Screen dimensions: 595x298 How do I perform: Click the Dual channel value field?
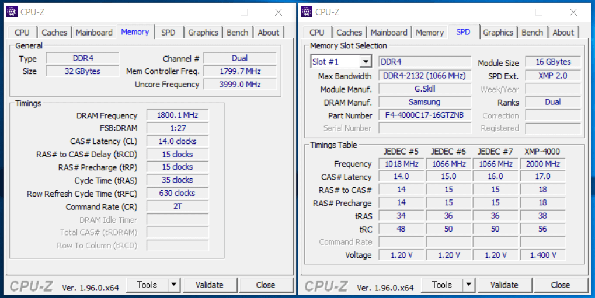(240, 58)
